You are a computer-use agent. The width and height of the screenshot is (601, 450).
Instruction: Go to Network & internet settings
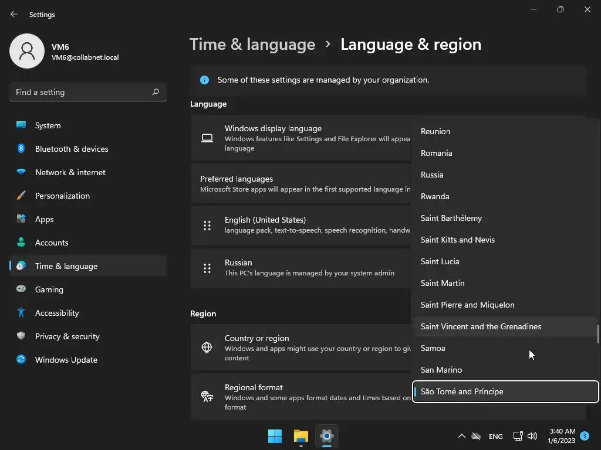pos(88,172)
